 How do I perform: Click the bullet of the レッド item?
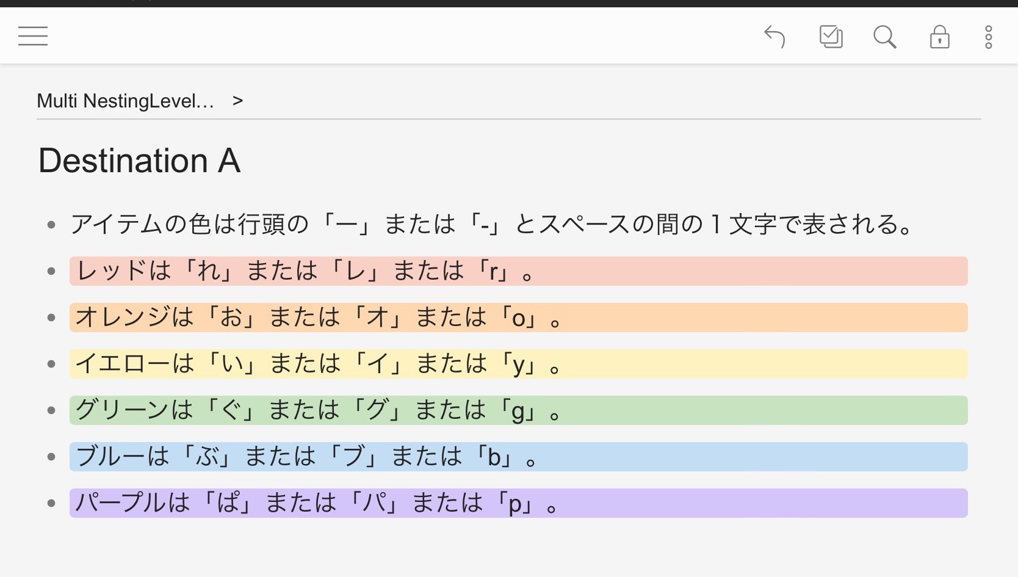51,271
